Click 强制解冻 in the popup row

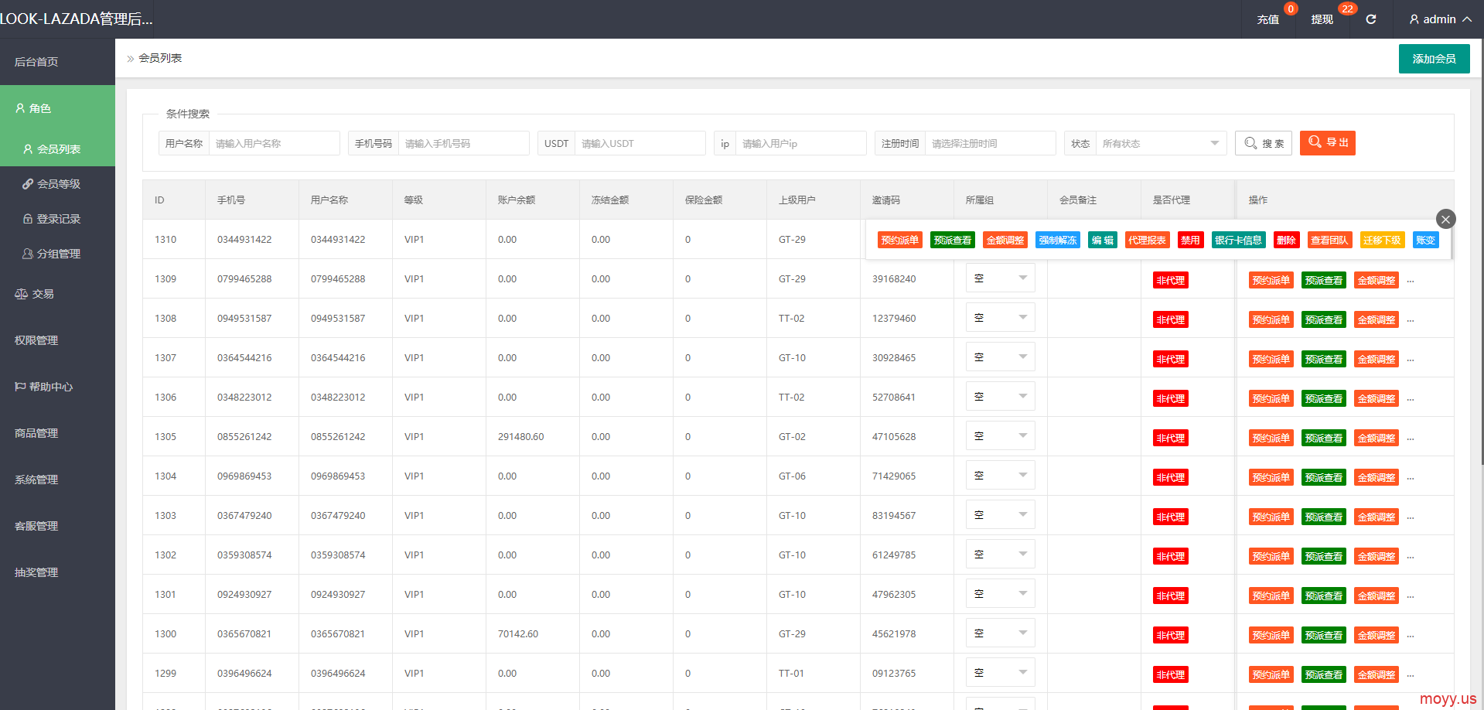[x=1058, y=240]
